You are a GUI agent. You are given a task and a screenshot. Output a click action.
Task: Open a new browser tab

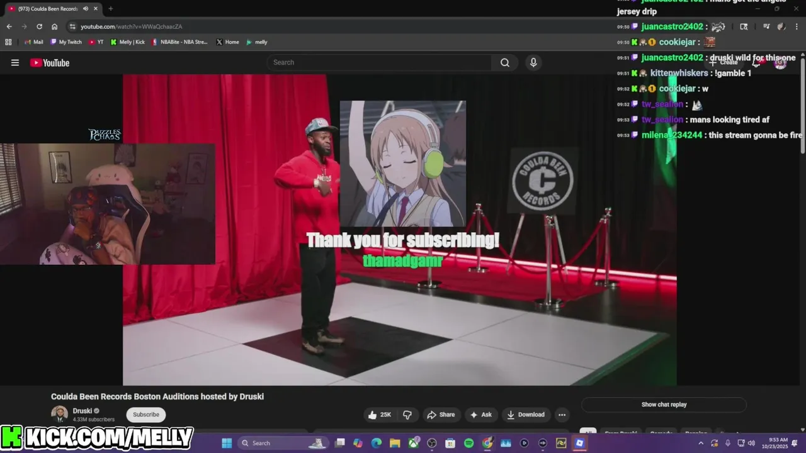tap(110, 9)
